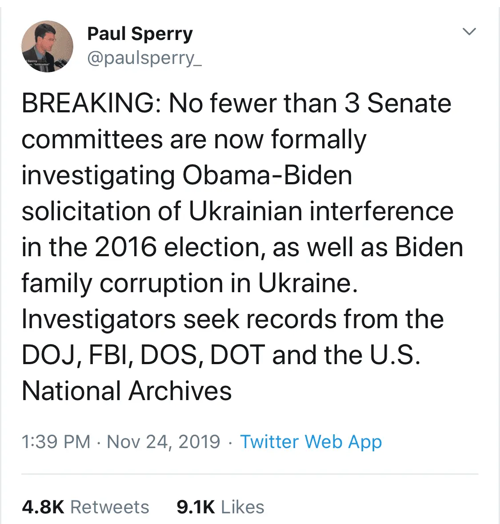This screenshot has height=524, width=500.
Task: Visit the @paulsperry_ handle
Action: [x=144, y=58]
